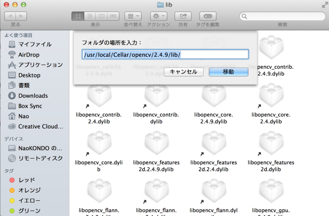
Task: Select libopencv_contrib.2.4.9.dylib file icon
Action: 271,47
